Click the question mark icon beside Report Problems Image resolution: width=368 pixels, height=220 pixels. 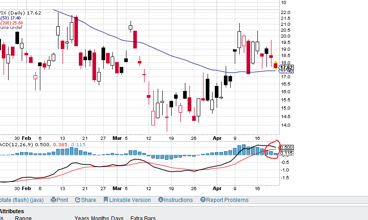pos(203,200)
